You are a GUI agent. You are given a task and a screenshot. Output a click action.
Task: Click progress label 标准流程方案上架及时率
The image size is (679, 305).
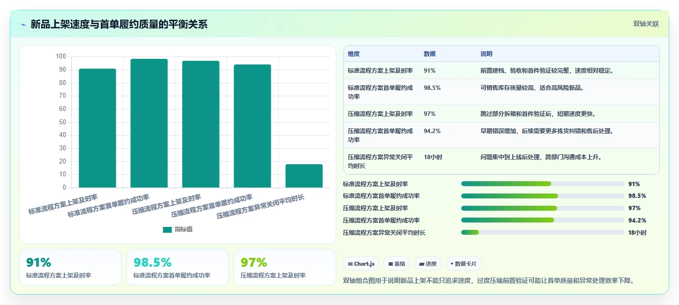375,184
